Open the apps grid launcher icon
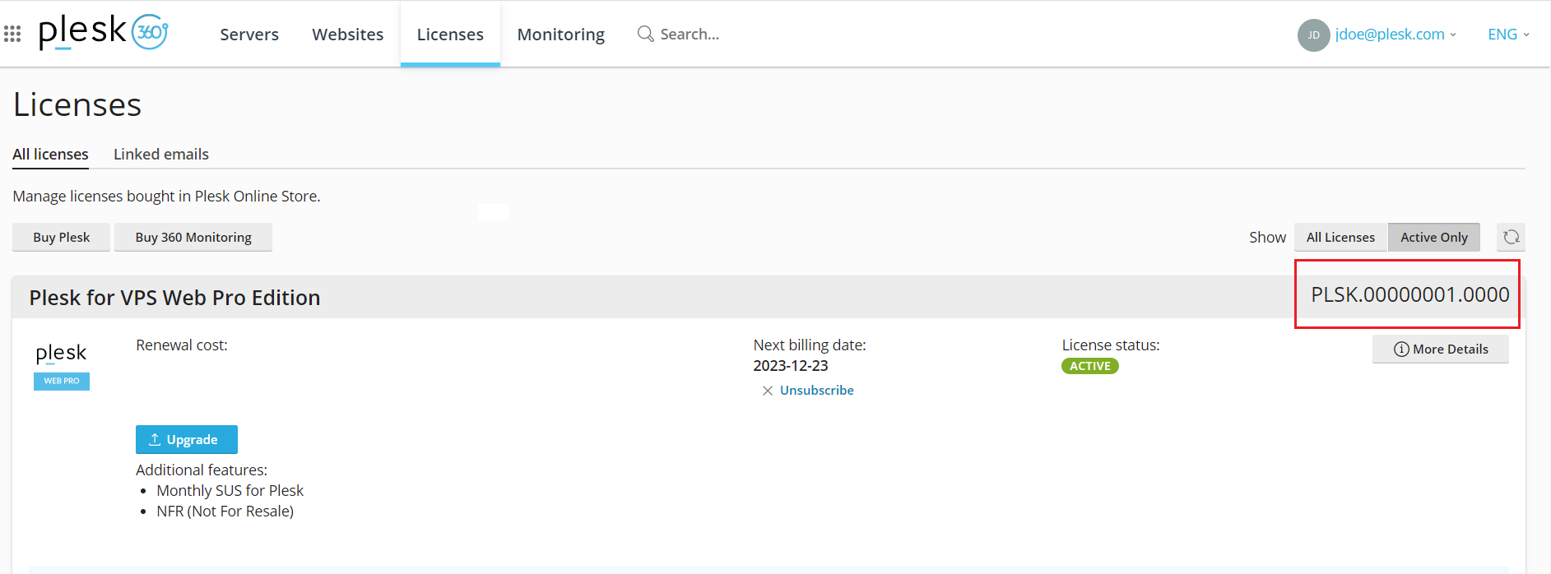The height and width of the screenshot is (574, 1551). click(x=12, y=34)
